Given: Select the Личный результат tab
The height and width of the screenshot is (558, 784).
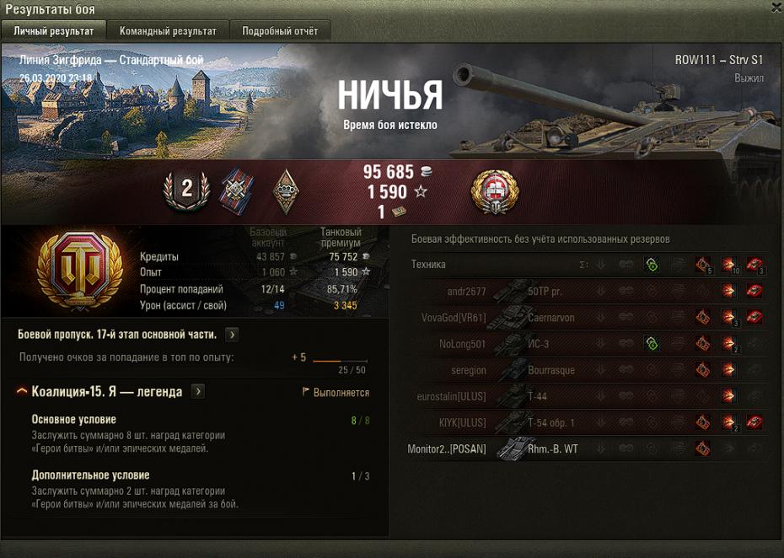Looking at the screenshot, I should point(53,31).
